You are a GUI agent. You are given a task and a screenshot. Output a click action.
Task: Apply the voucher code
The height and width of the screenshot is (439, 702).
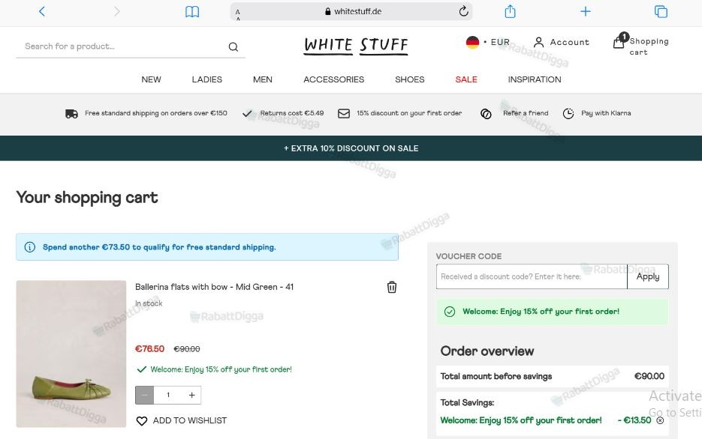click(648, 276)
